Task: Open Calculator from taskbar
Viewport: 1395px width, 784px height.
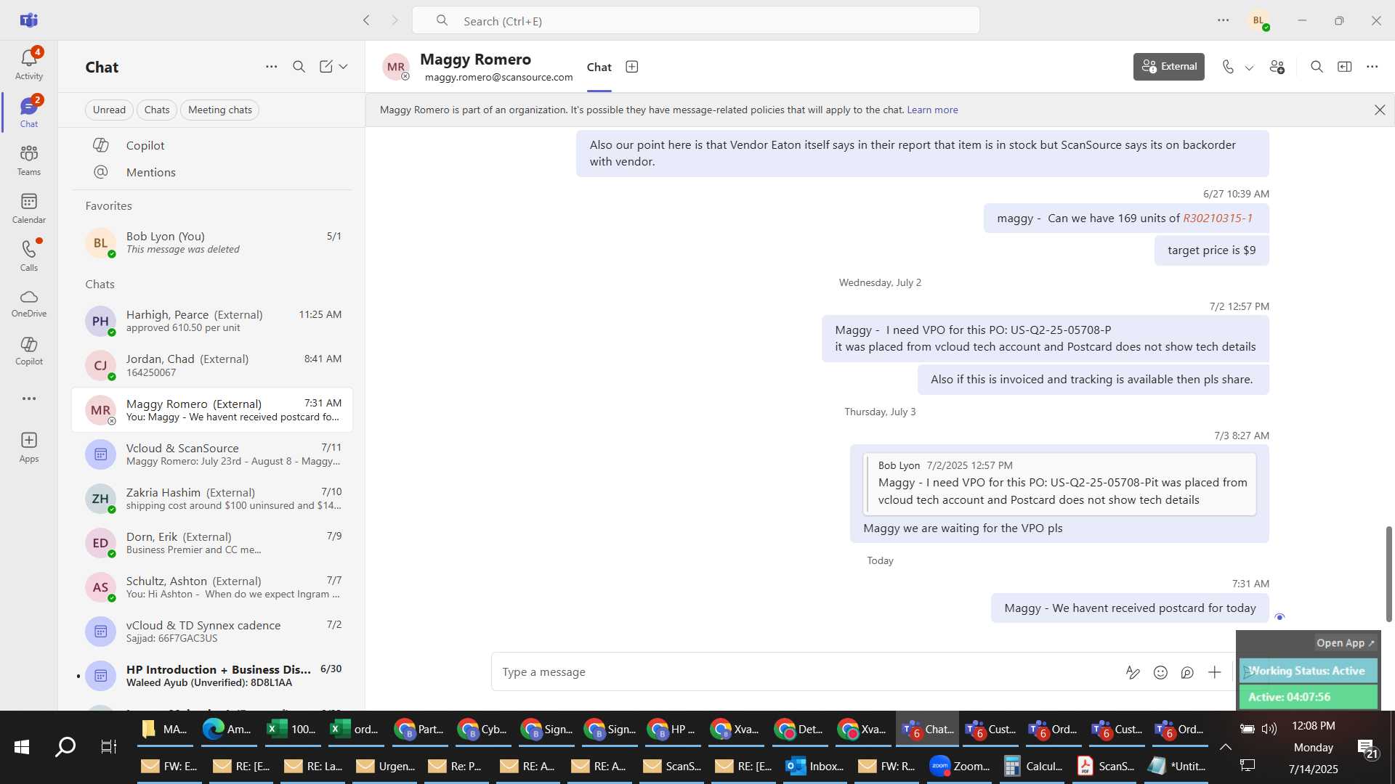Action: click(1032, 767)
